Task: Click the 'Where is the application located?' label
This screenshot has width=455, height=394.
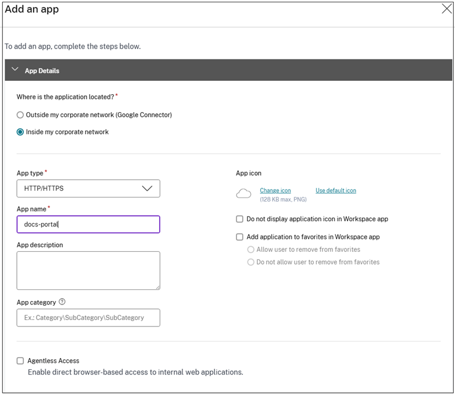Action: [x=65, y=97]
